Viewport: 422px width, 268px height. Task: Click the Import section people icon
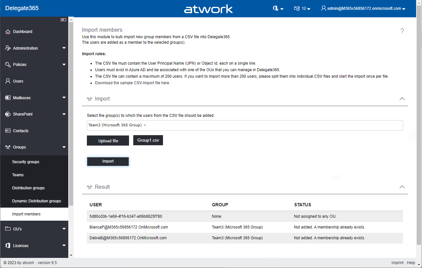click(x=89, y=99)
